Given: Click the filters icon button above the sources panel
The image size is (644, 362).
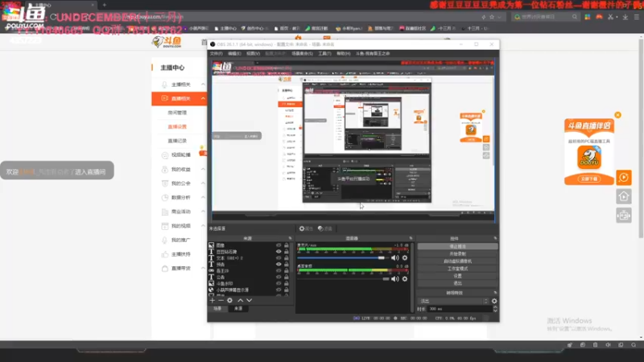Looking at the screenshot, I should pos(325,228).
